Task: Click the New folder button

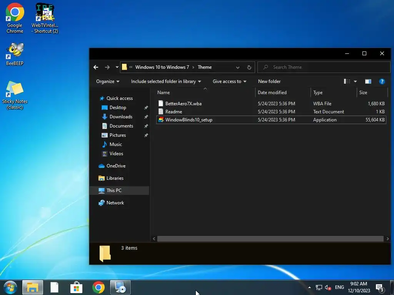Action: coord(269,81)
